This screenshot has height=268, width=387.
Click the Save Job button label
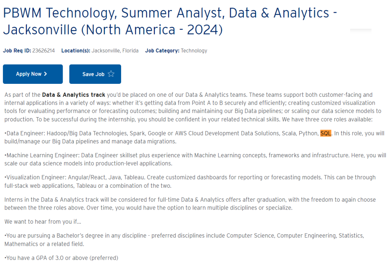93,75
